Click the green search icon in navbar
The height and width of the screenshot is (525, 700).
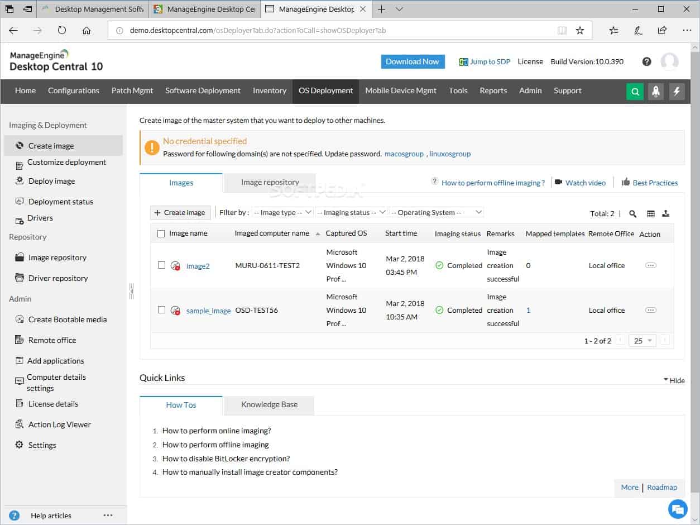(x=635, y=92)
